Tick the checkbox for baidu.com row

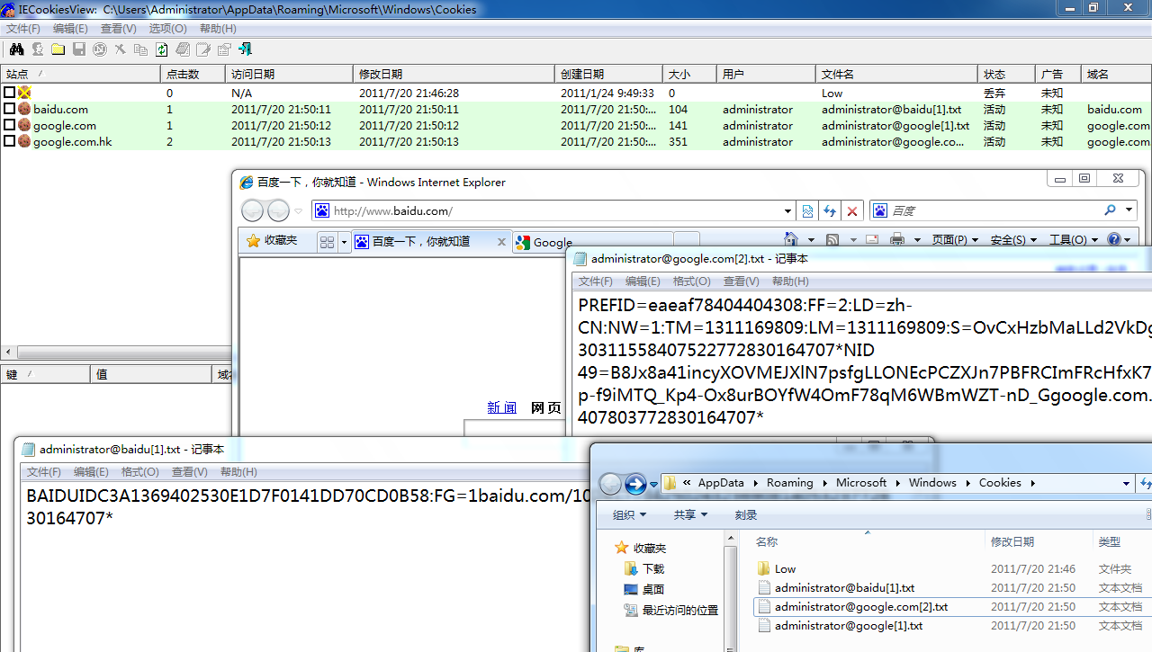(x=9, y=109)
